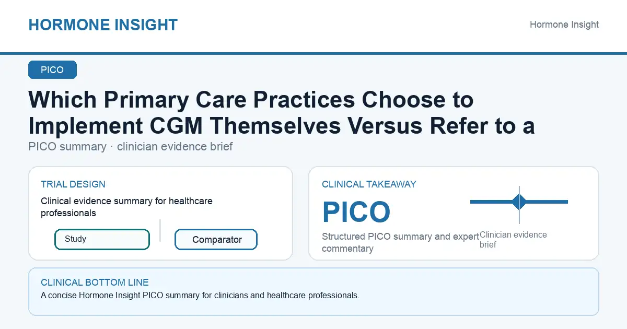The image size is (627, 329).
Task: Click the PICO summary subtitle line
Action: point(131,147)
